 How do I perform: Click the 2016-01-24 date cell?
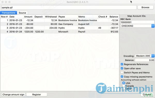pyautogui.click(x=16, y=32)
